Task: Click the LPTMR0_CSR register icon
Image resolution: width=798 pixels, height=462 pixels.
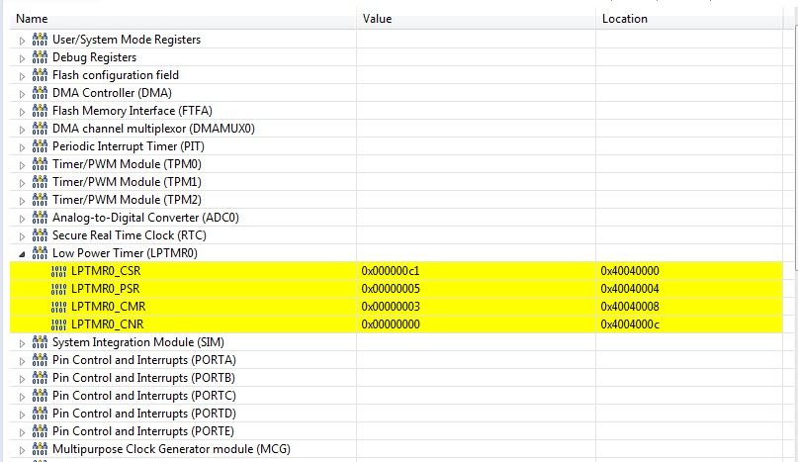Action: click(59, 271)
